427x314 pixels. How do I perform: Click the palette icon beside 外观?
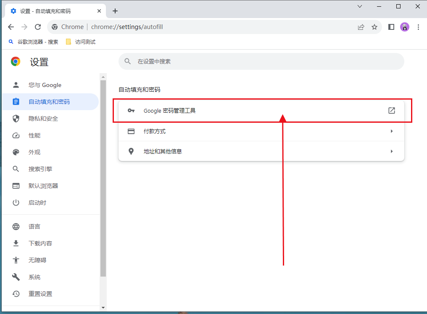point(16,152)
